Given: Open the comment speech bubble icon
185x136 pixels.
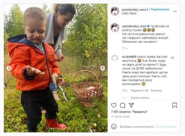Looking at the screenshot, I should pyautogui.click(x=123, y=105).
